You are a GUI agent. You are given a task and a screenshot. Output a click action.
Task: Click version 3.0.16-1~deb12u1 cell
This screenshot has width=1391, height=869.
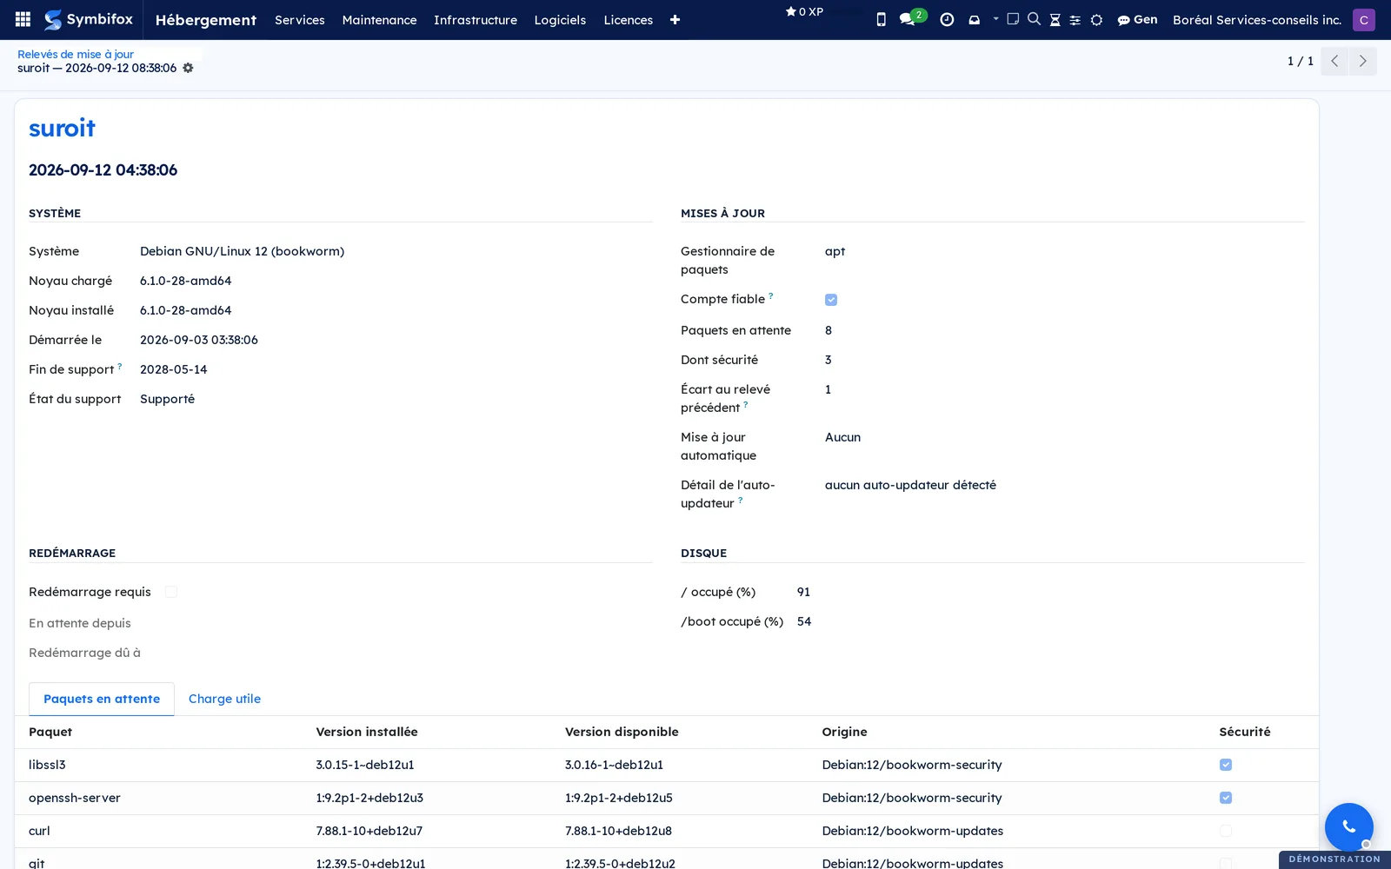click(614, 765)
